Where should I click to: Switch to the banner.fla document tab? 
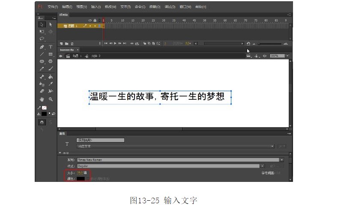[x=66, y=50]
